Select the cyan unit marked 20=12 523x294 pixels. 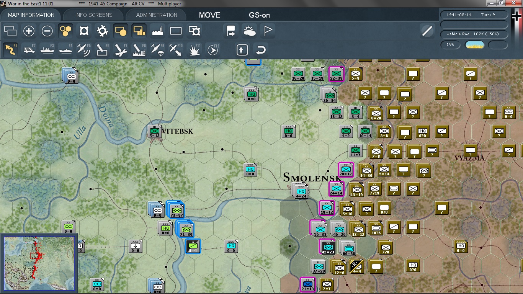tap(346, 170)
